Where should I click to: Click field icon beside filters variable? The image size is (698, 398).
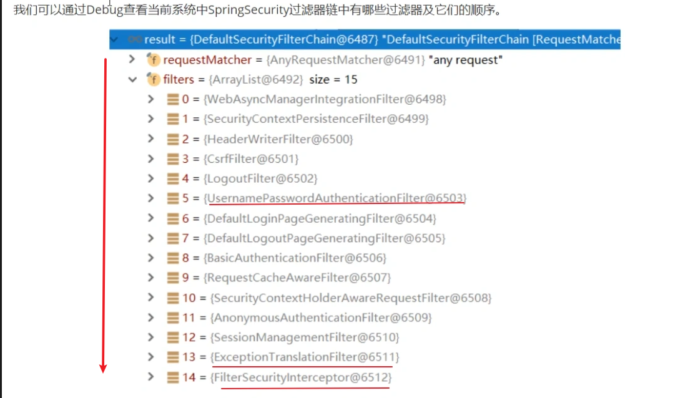tap(153, 80)
